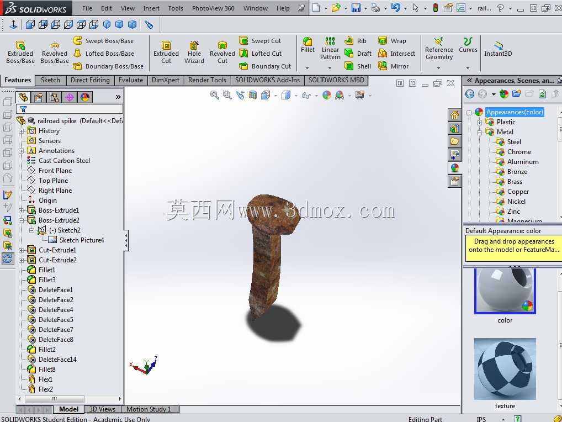This screenshot has width=562, height=422.
Task: Open the PhotoView 360 menu
Action: point(213,8)
